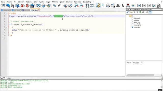This screenshot has height=91, width=163.
Task: Open the Kodlama menu
Action: click(29, 2)
